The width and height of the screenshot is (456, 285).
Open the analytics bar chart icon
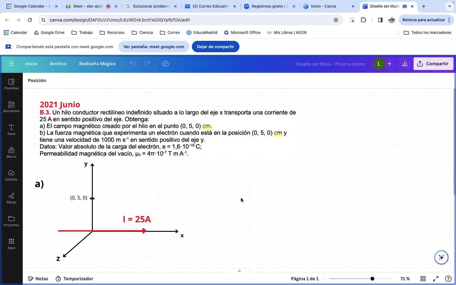point(405,64)
